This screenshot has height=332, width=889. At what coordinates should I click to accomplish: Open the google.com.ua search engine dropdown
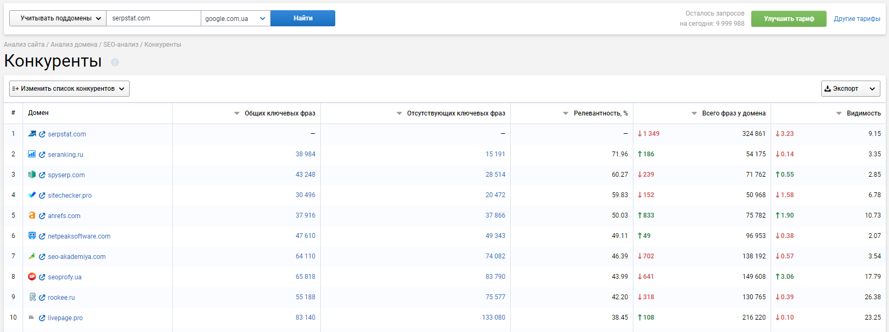coord(236,18)
